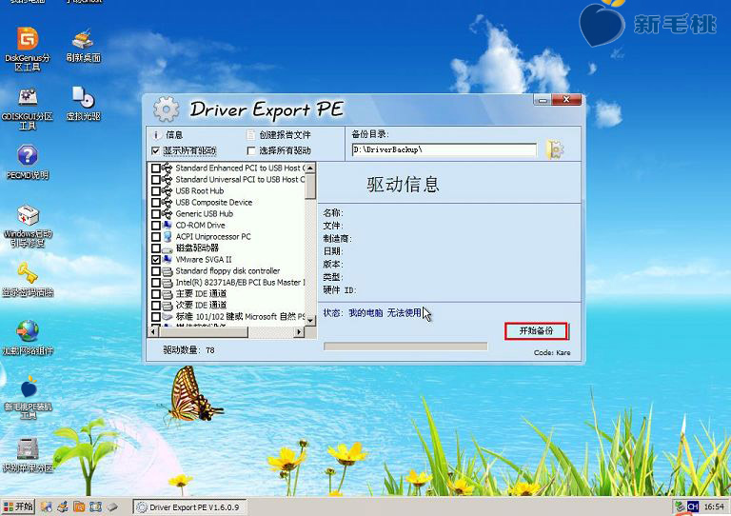731x516 pixels.
Task: Click the driver list horizontal scrollbar thumb
Action: coord(204,332)
